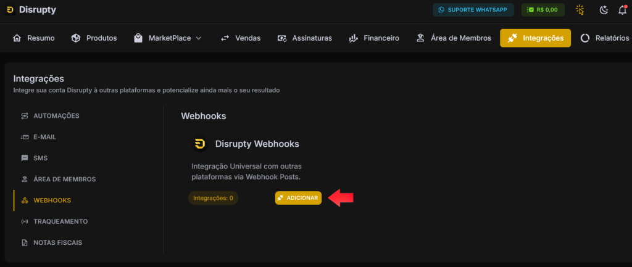Go to Resumo tab

(34, 38)
